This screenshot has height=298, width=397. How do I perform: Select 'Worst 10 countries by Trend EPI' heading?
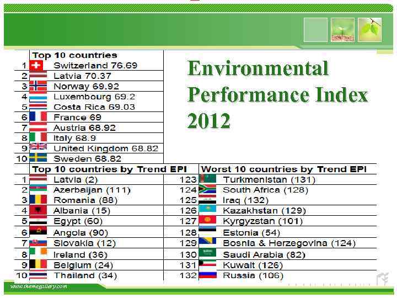(x=284, y=169)
